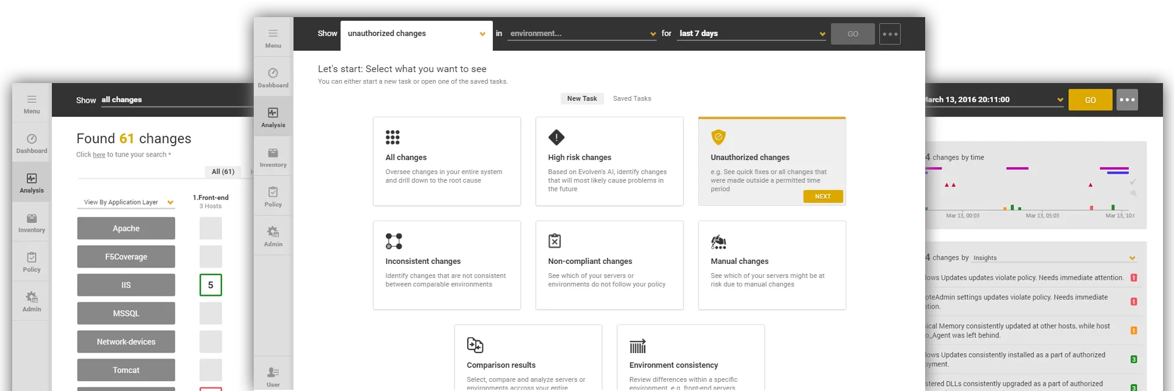1174x391 pixels.
Task: Click the yellow NEXT button
Action: [822, 196]
